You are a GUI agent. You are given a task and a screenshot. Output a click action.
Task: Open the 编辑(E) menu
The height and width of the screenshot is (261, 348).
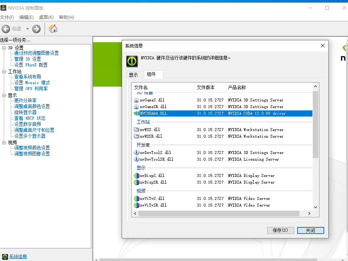(x=26, y=17)
